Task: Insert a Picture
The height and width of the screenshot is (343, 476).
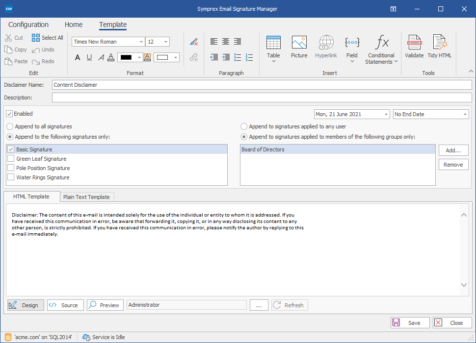Action: tap(299, 47)
